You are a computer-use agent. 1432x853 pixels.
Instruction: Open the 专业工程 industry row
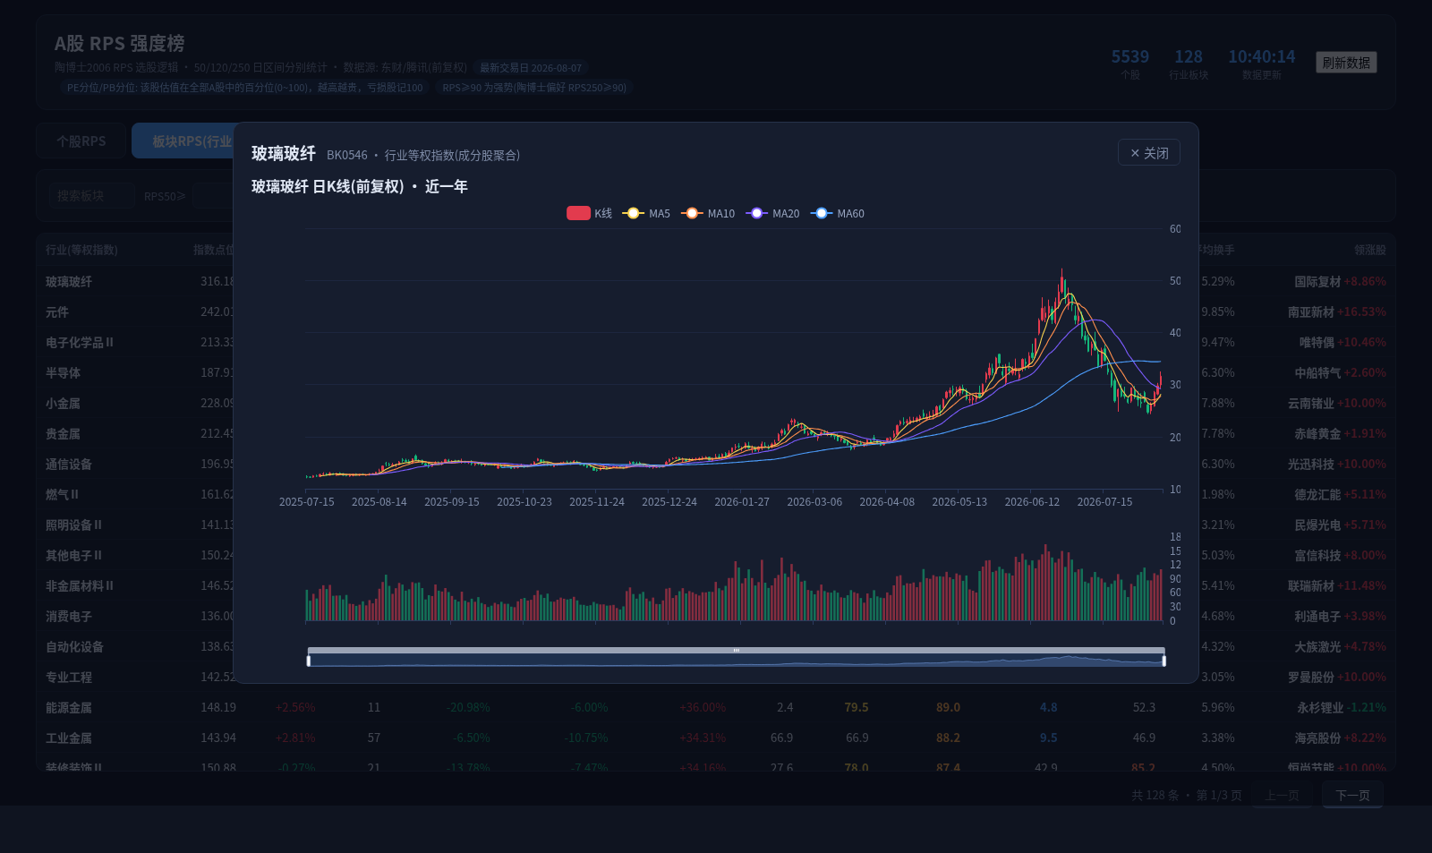tap(716, 678)
